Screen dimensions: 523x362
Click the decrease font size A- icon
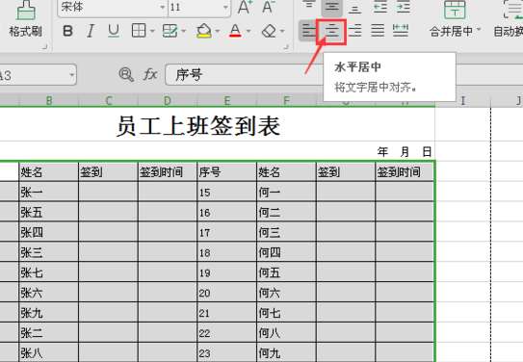269,7
